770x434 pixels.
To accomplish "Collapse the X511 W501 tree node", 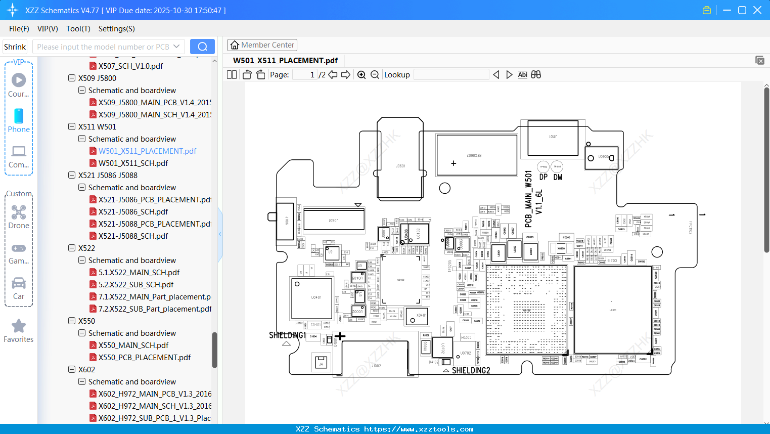I will pyautogui.click(x=72, y=126).
